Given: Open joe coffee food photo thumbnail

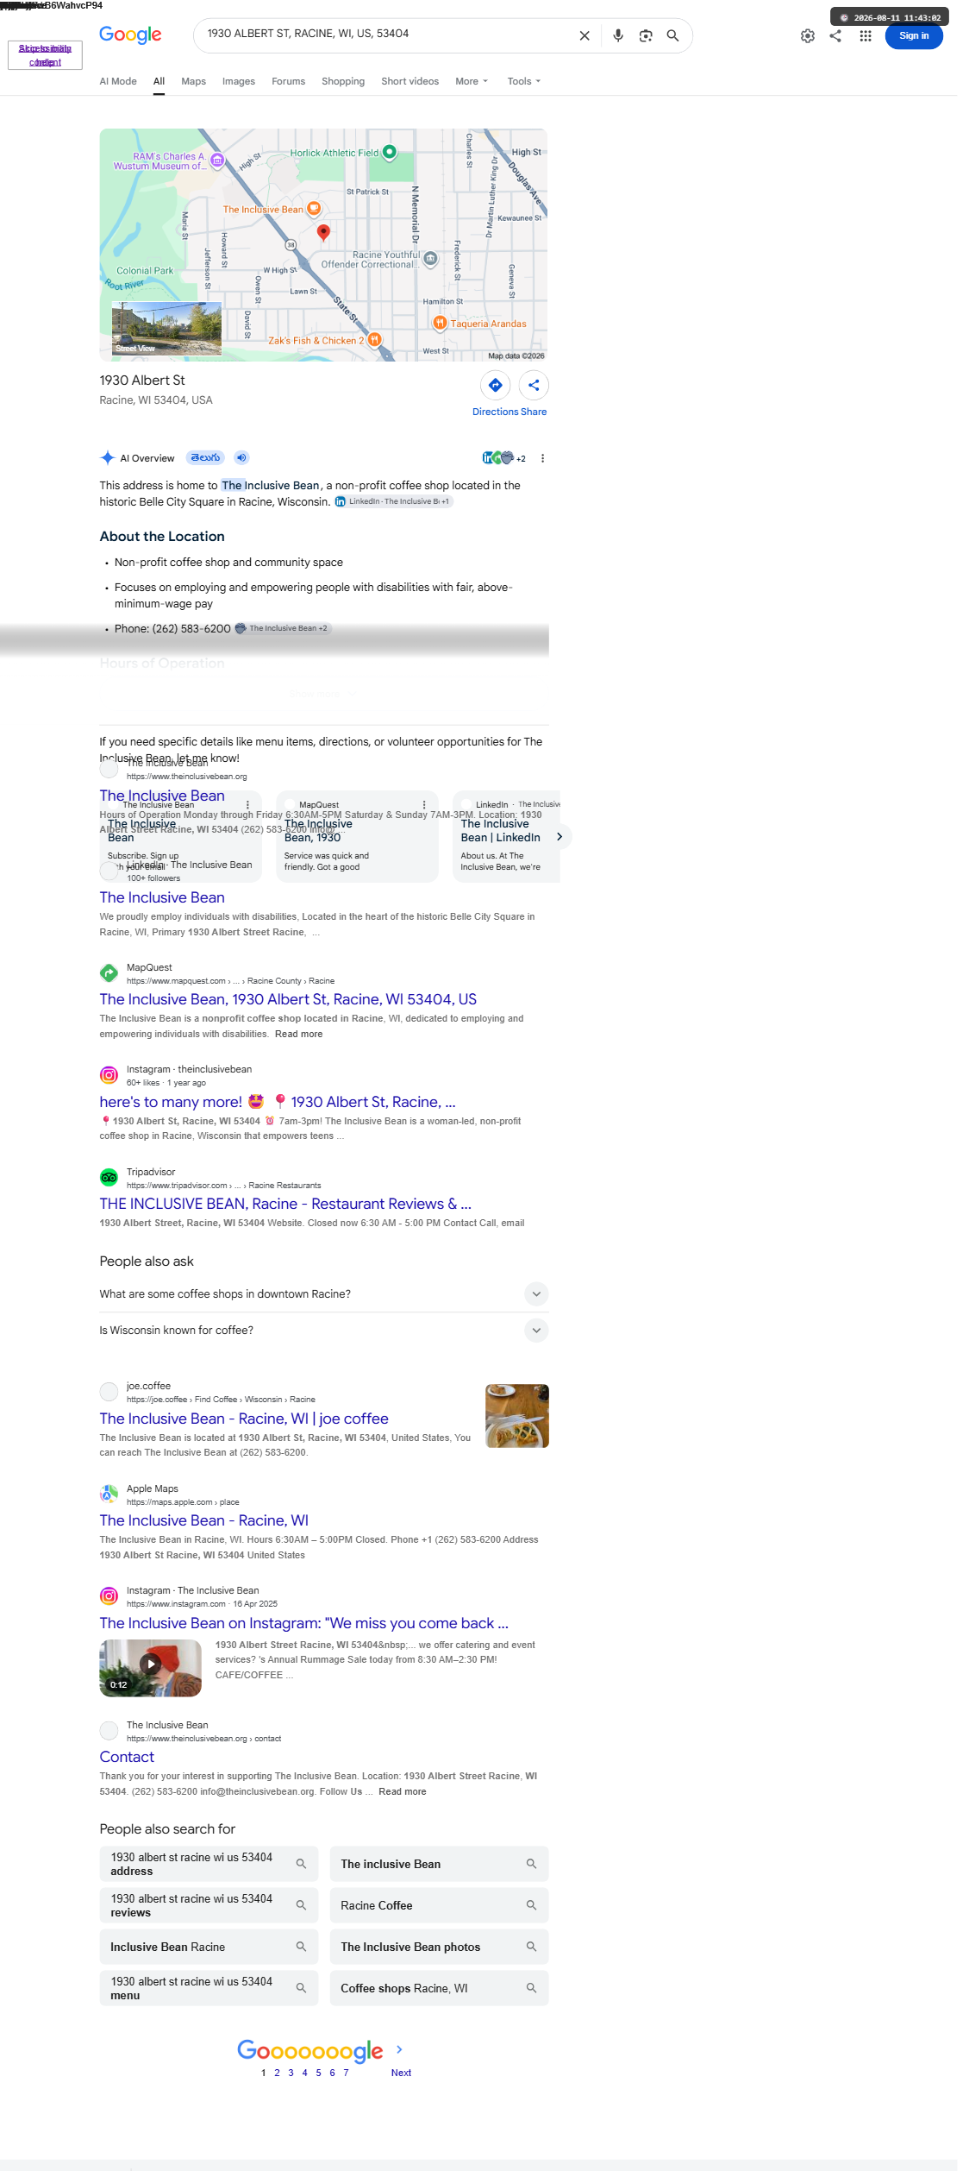Looking at the screenshot, I should [x=517, y=1416].
